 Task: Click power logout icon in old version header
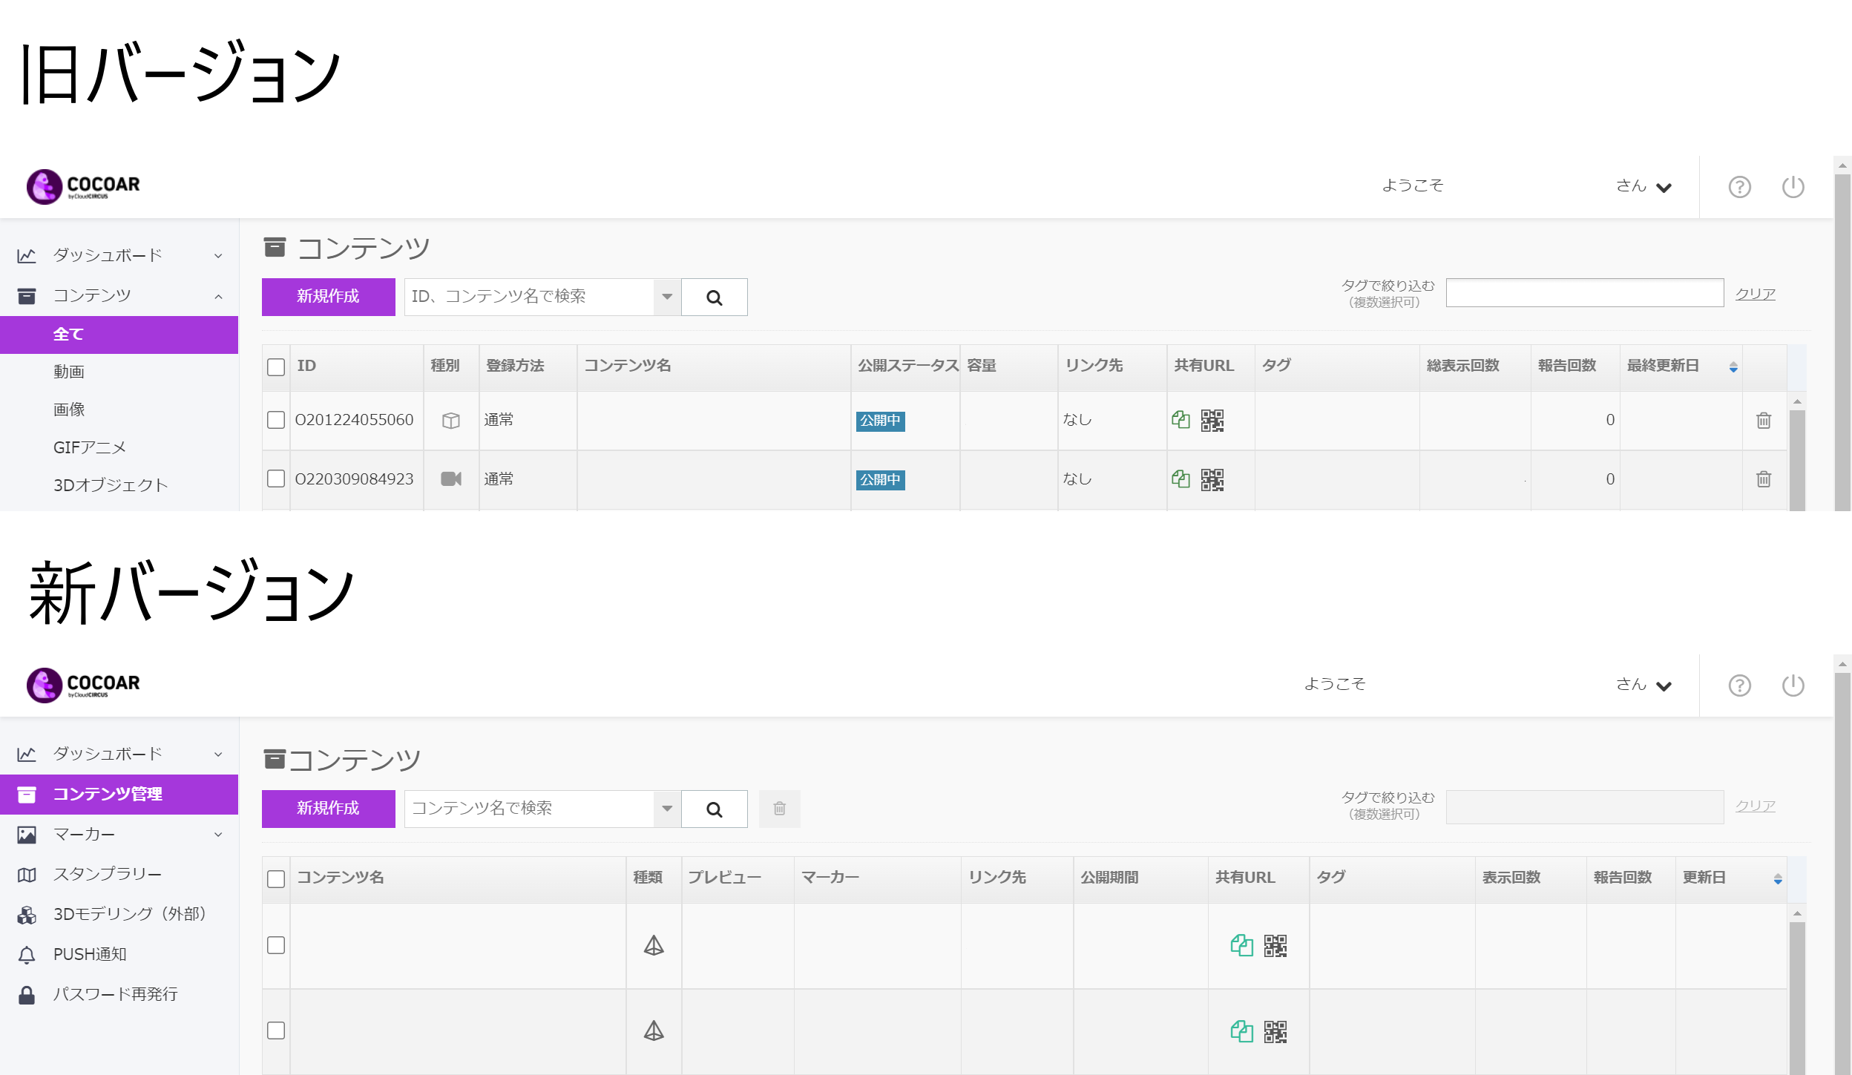click(1793, 186)
